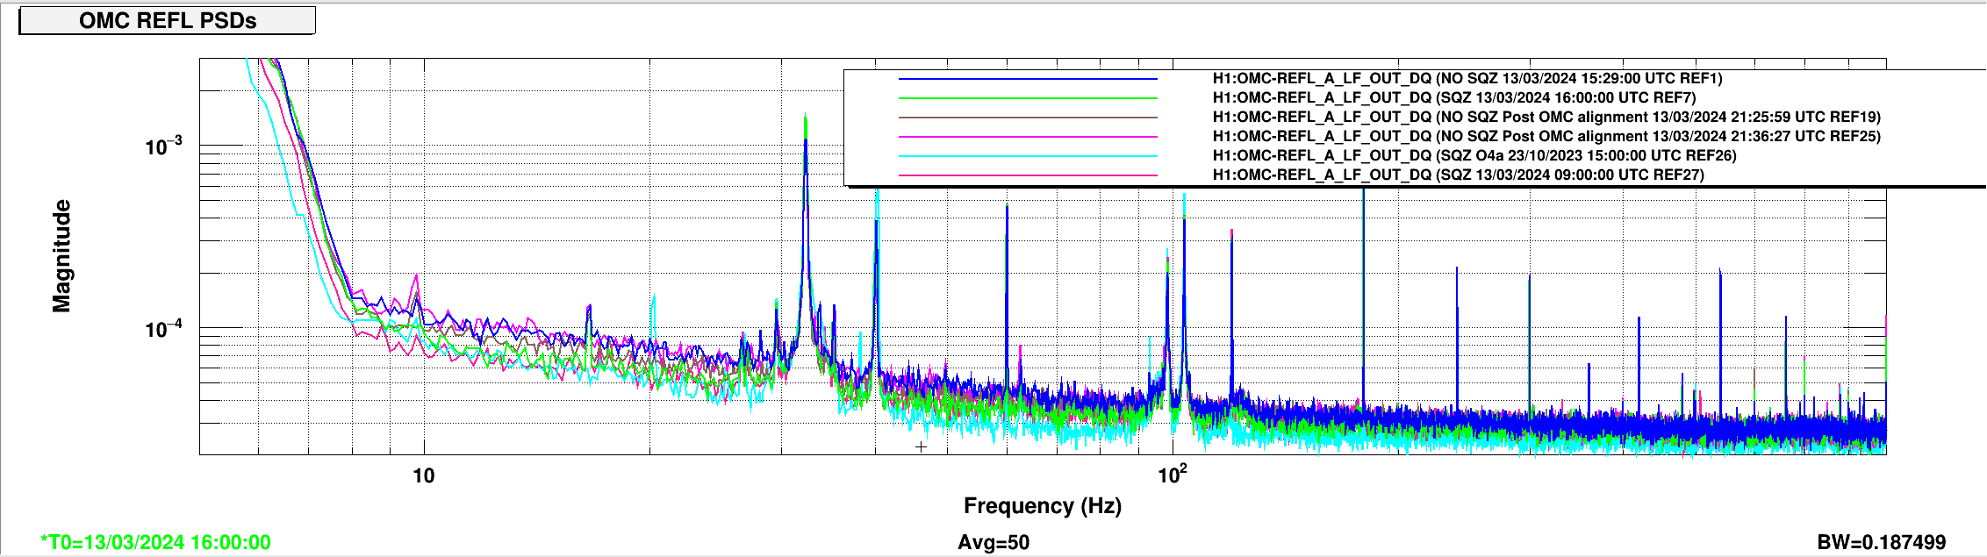Click the Post OMC alignment 21:36:27 REF25 label
The height and width of the screenshot is (557, 1987).
pos(1546,137)
